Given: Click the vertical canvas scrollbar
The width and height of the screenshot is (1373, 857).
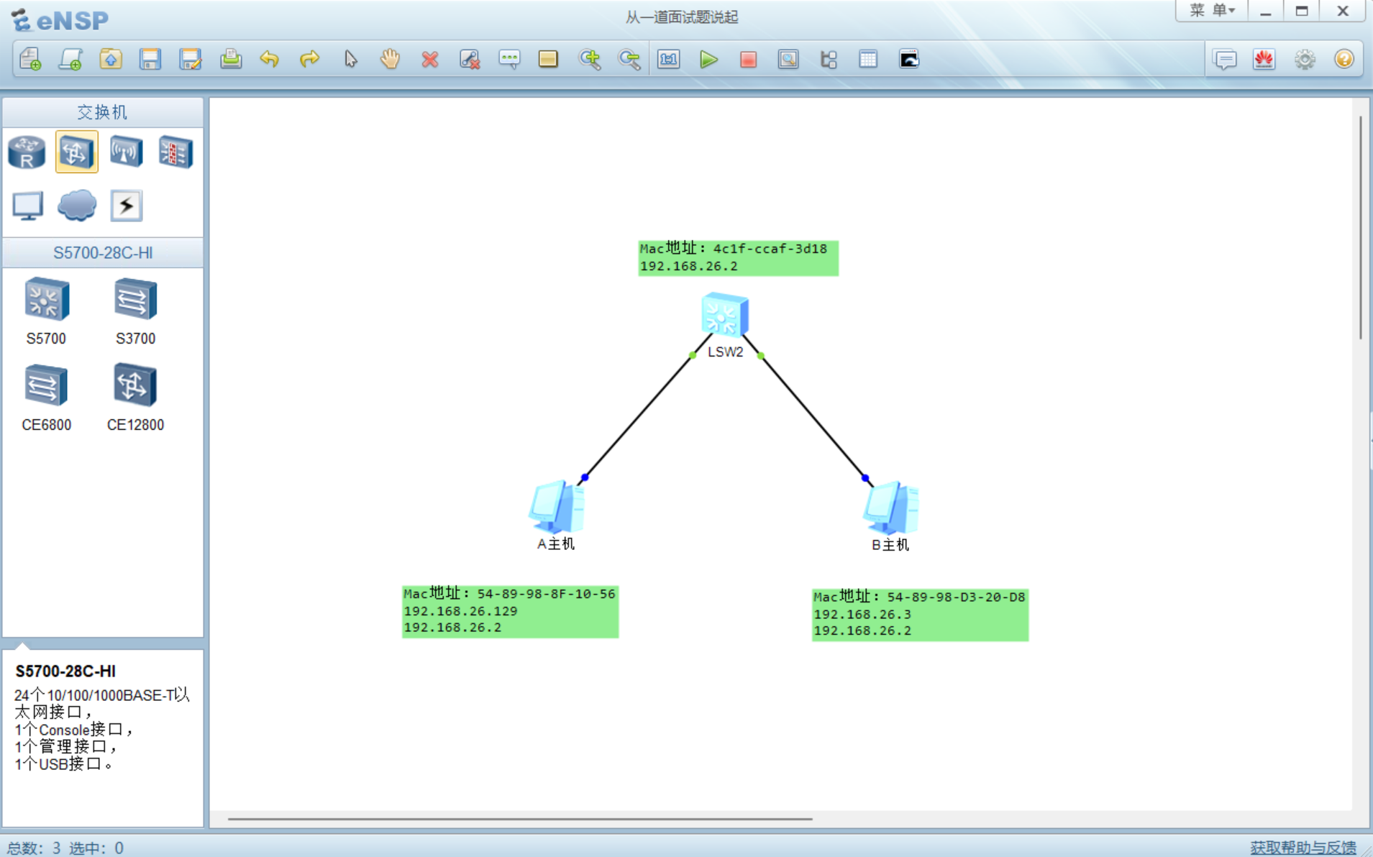Looking at the screenshot, I should pyautogui.click(x=1361, y=226).
